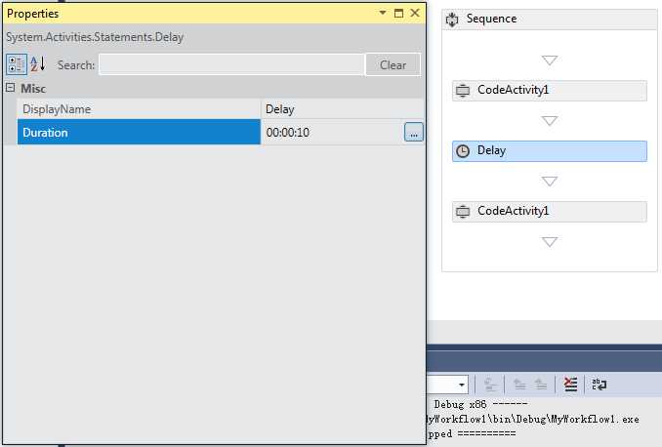Click the drop triangle above Delay activity
The width and height of the screenshot is (662, 447).
point(550,121)
